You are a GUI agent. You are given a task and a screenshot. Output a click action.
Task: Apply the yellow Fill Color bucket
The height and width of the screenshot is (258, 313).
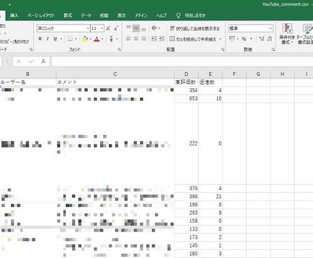coord(85,39)
